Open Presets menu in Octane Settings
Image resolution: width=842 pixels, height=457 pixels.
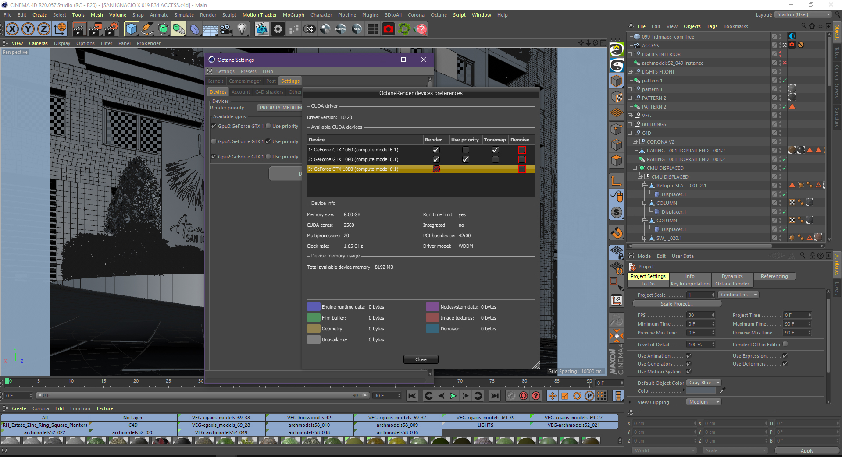tap(249, 71)
